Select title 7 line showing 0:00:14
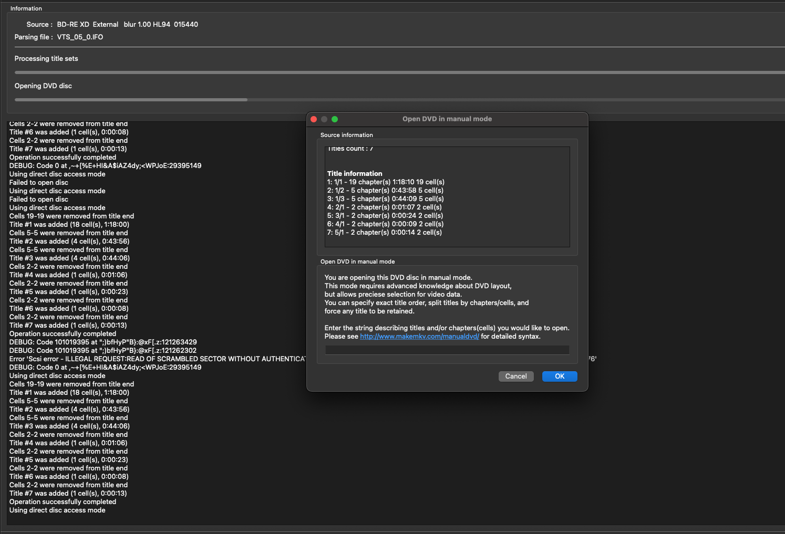Image resolution: width=785 pixels, height=534 pixels. tap(384, 233)
